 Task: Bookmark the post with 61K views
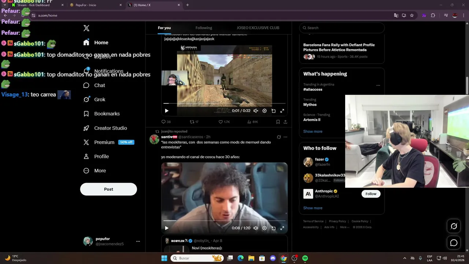point(278,122)
